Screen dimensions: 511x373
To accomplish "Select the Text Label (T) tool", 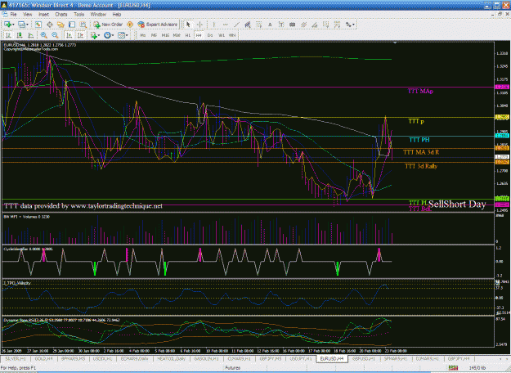I will (x=281, y=25).
